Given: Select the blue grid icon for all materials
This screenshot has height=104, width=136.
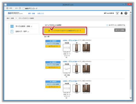Looking at the screenshot, I should [x=12, y=26].
